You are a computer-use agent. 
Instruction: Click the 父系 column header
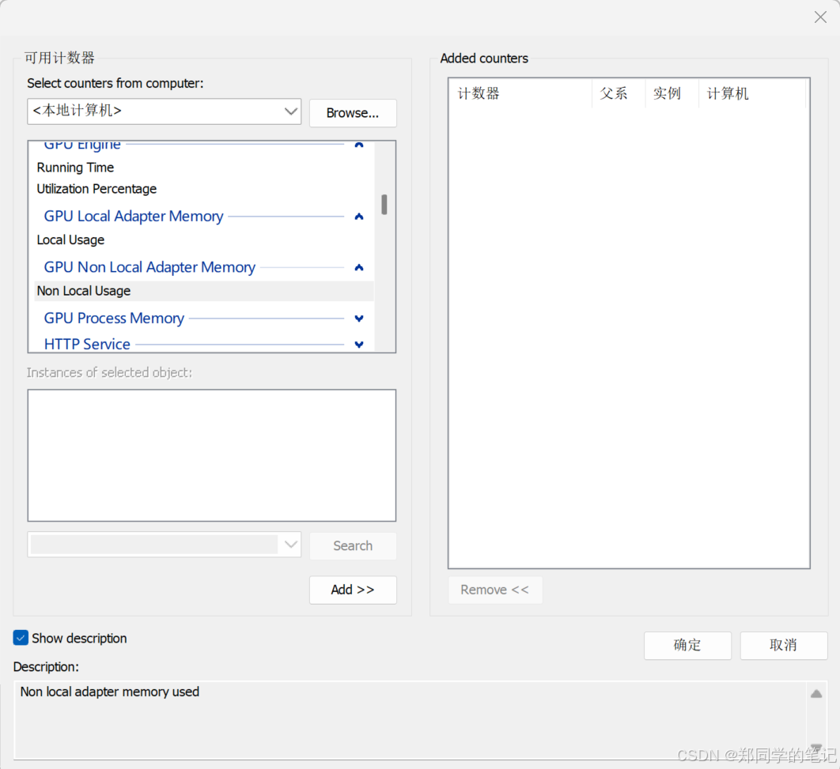pyautogui.click(x=619, y=93)
